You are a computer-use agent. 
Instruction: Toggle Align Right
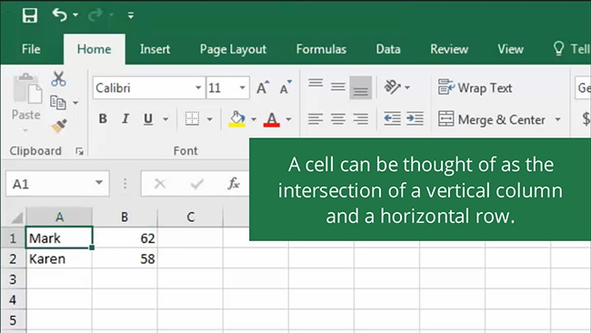point(361,119)
